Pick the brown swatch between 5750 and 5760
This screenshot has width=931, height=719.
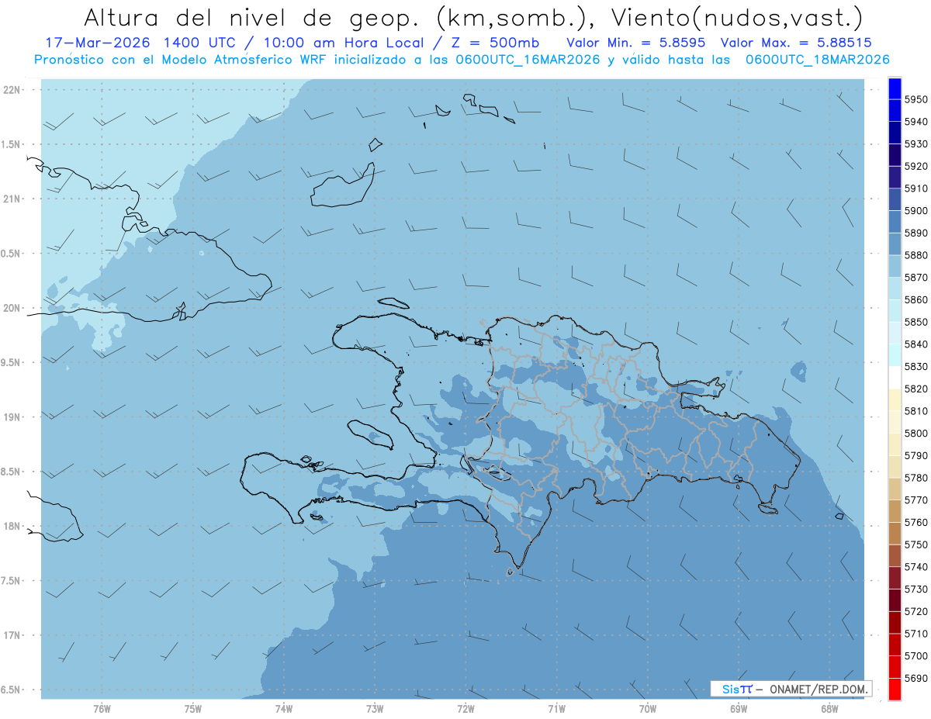click(895, 534)
